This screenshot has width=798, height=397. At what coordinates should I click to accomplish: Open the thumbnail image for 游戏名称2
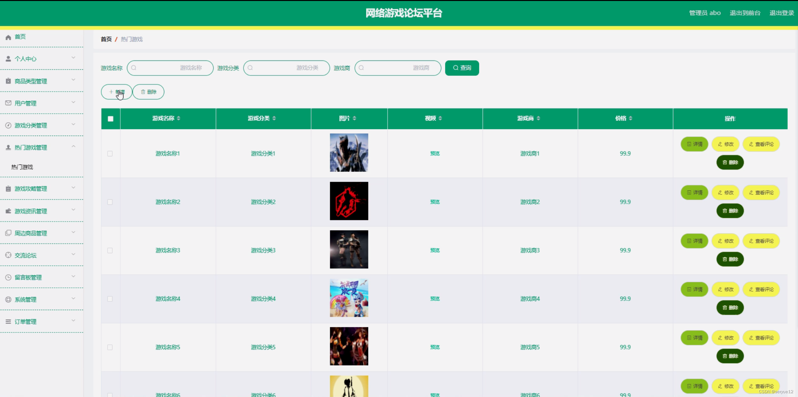point(349,201)
